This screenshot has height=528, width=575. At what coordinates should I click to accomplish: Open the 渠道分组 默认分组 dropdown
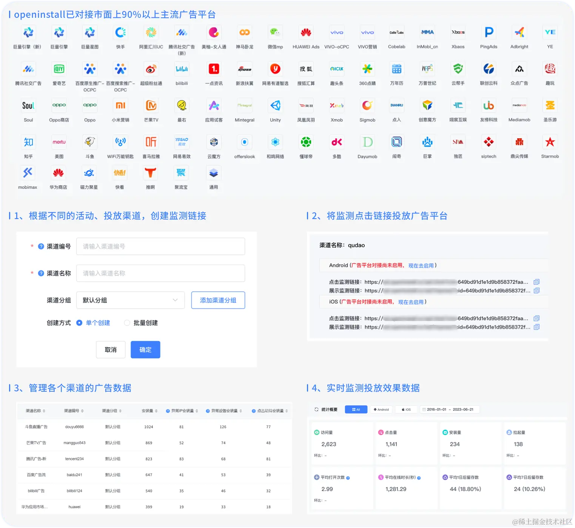[130, 300]
